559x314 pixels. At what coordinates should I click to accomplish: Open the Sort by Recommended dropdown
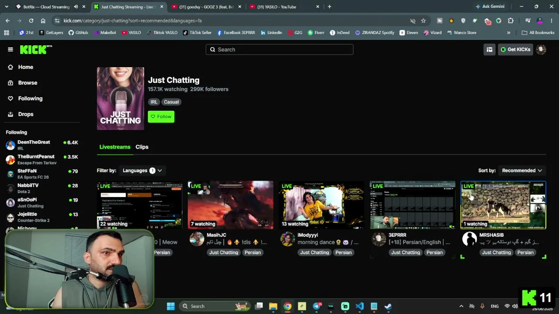pyautogui.click(x=522, y=171)
